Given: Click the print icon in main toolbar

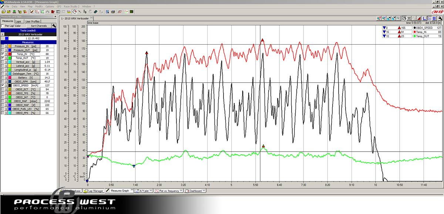Looking at the screenshot, I should point(113,12).
